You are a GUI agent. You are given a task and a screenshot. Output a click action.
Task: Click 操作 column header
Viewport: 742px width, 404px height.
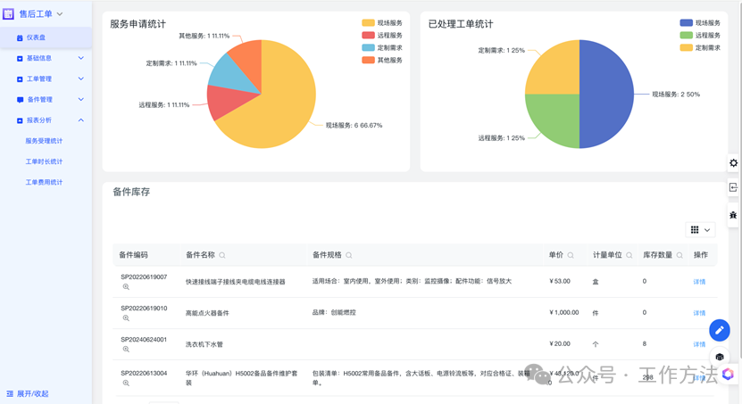pos(701,255)
